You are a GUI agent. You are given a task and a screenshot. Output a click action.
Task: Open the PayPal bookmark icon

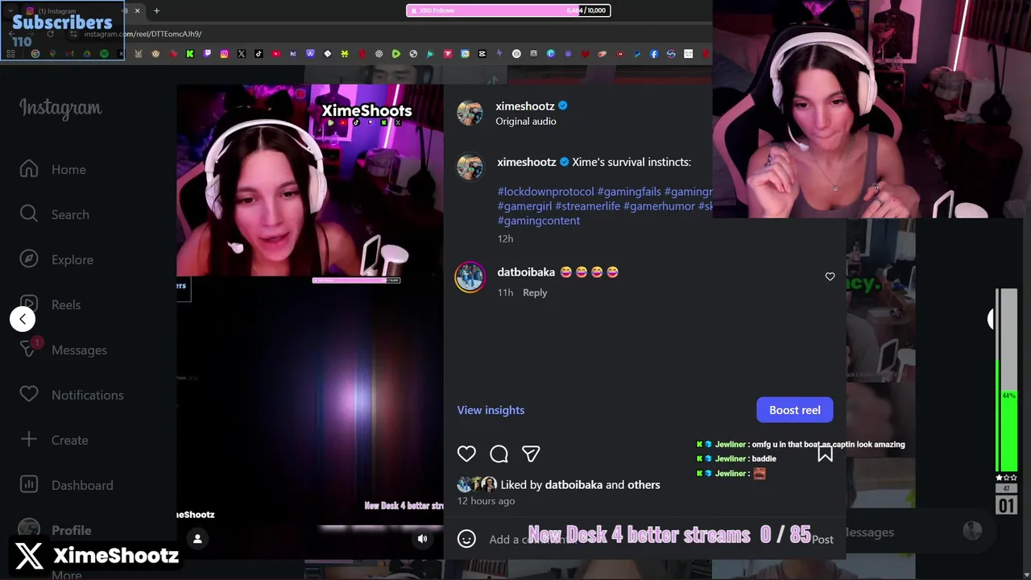(637, 54)
